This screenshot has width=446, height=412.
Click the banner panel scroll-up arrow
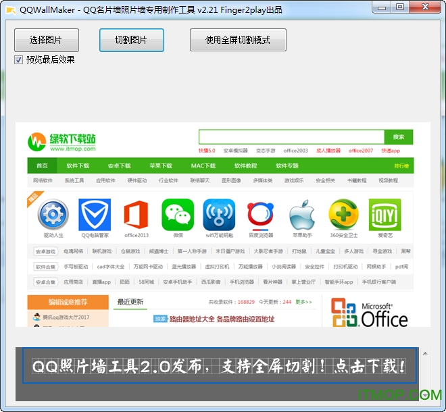[x=425, y=353]
